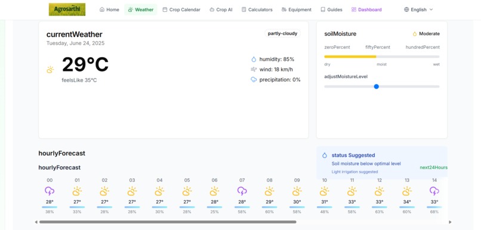Select the thunderstorm icon for hour 07
481x230 pixels.
point(242,191)
